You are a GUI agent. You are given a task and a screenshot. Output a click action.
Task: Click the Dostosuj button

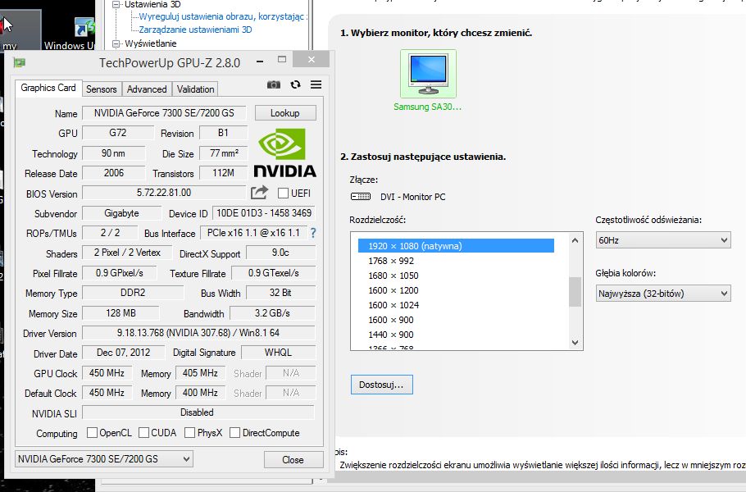click(381, 384)
